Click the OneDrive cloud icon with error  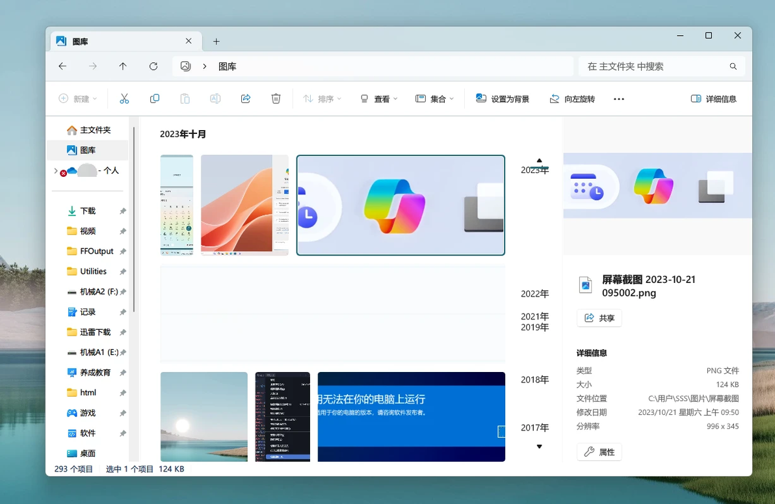(x=69, y=171)
